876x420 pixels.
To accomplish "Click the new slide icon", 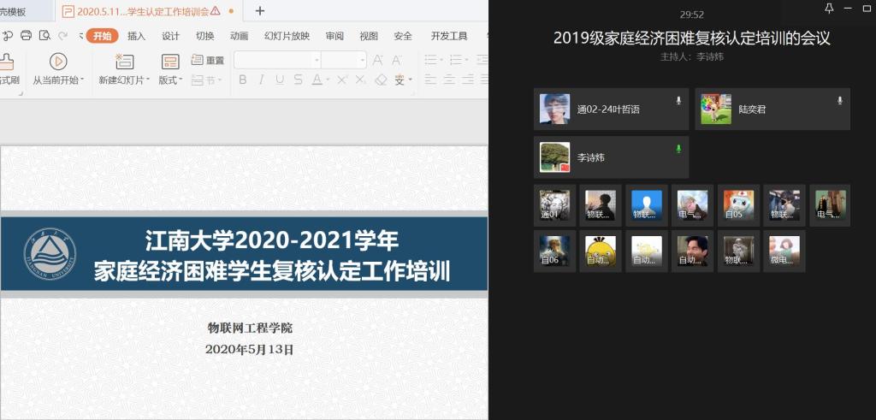I will [x=124, y=62].
